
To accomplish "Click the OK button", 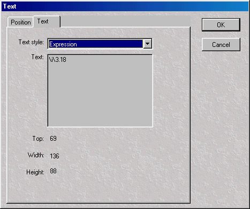I will tap(221, 25).
